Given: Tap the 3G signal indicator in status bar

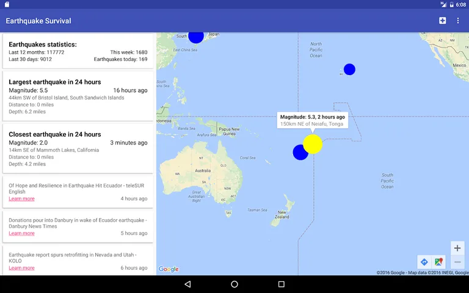Looking at the screenshot, I should [443, 4].
